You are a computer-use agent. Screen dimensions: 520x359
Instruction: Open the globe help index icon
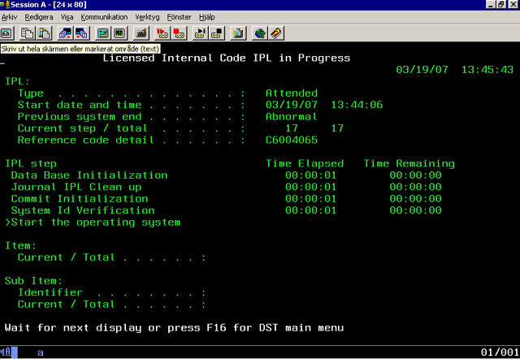coord(260,33)
